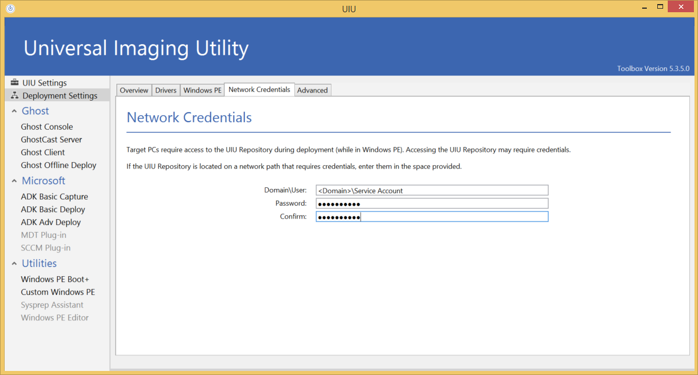698x375 pixels.
Task: Switch to the Overview tab
Action: (134, 90)
